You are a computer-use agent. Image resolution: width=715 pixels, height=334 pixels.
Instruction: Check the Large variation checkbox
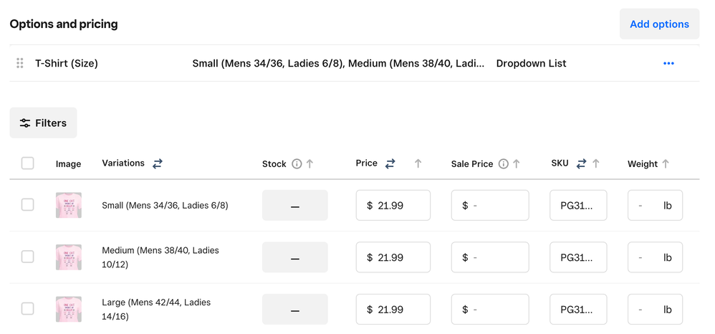pyautogui.click(x=27, y=309)
